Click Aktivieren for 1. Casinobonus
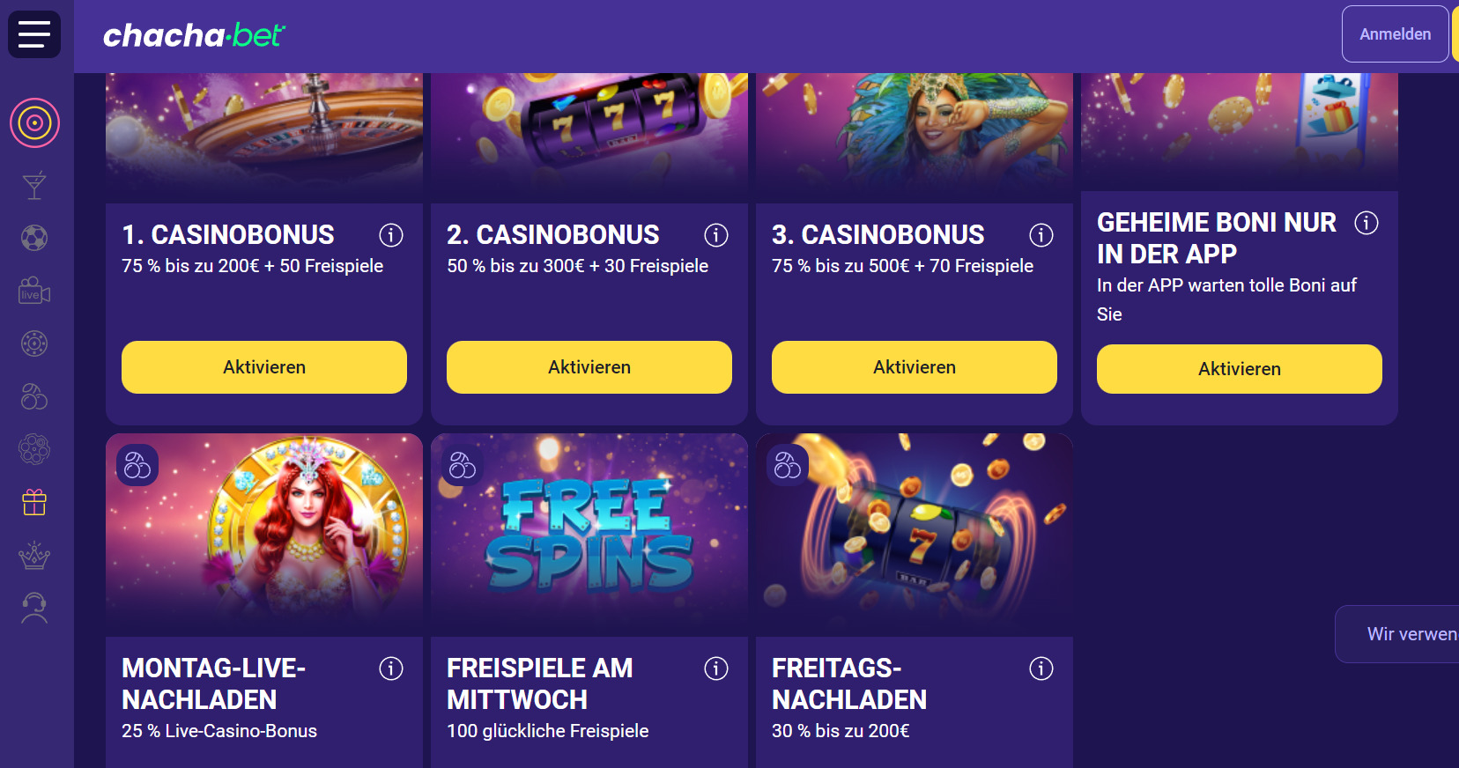This screenshot has width=1459, height=768. pyautogui.click(x=264, y=367)
